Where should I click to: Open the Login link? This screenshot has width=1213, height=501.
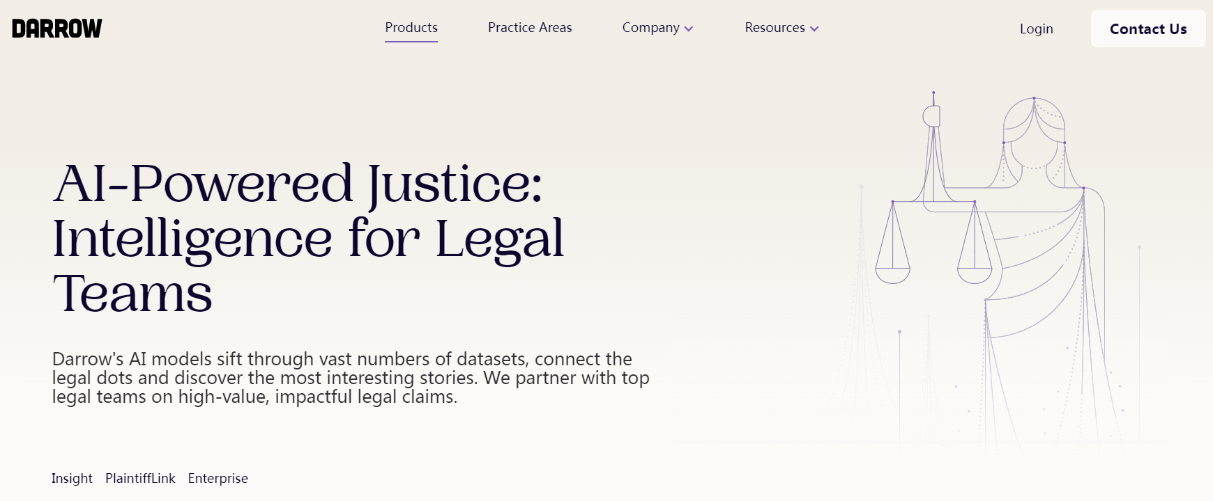point(1036,29)
